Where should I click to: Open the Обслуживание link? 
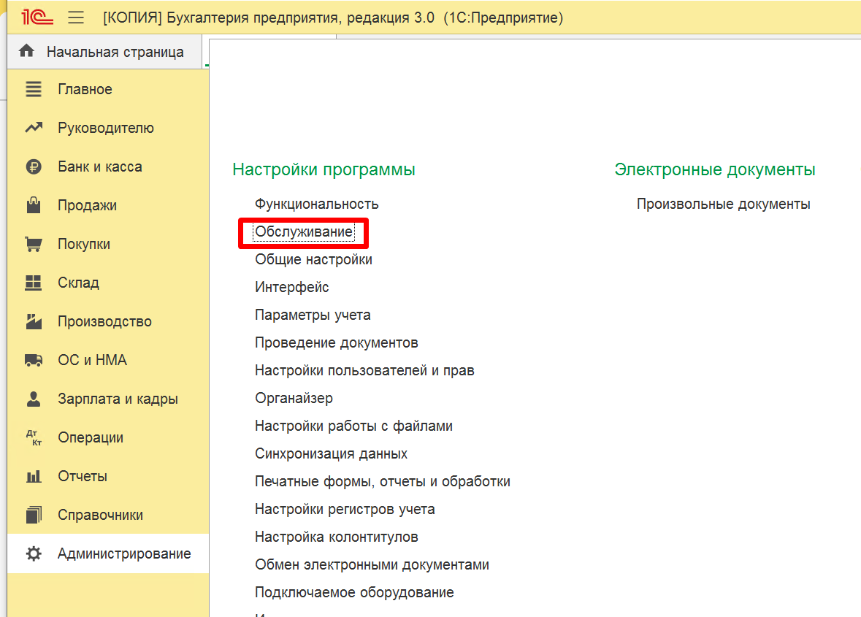(x=304, y=232)
